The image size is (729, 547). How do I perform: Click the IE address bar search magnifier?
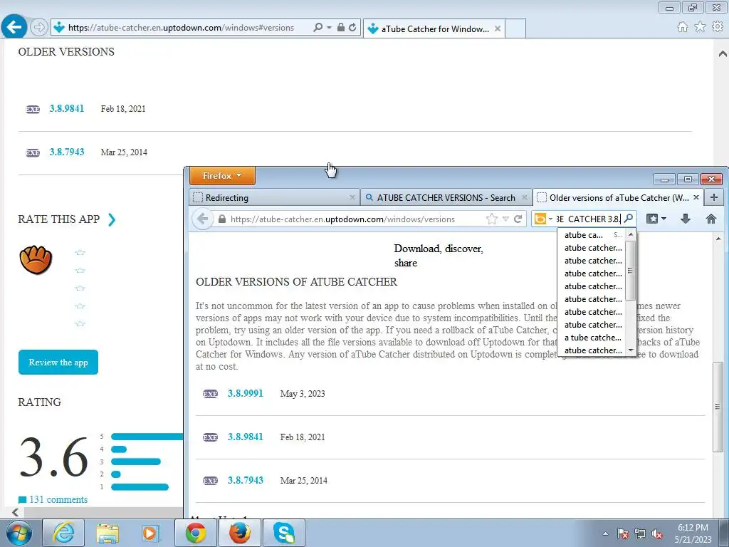point(318,28)
